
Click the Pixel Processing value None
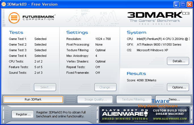[x=99, y=44]
